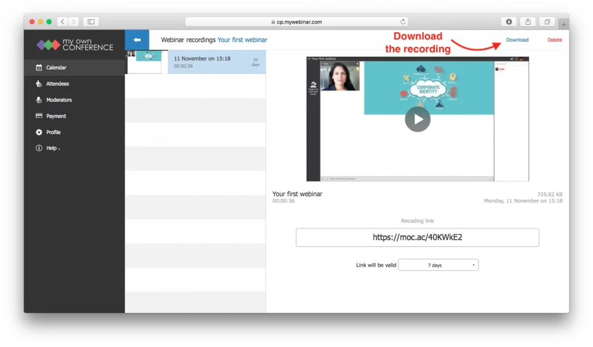The width and height of the screenshot is (593, 347).
Task: Open Safari's Downloads icon
Action: click(x=508, y=21)
